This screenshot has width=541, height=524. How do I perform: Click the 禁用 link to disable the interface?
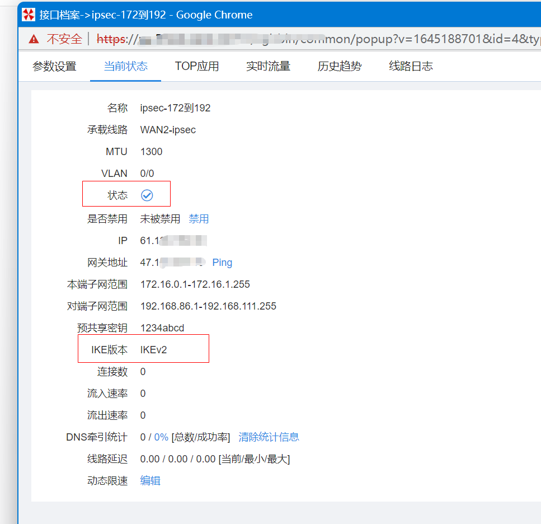(199, 218)
